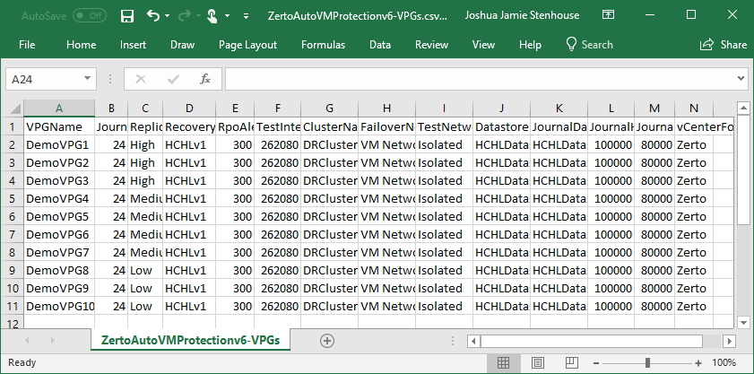Select column N header

(693, 109)
